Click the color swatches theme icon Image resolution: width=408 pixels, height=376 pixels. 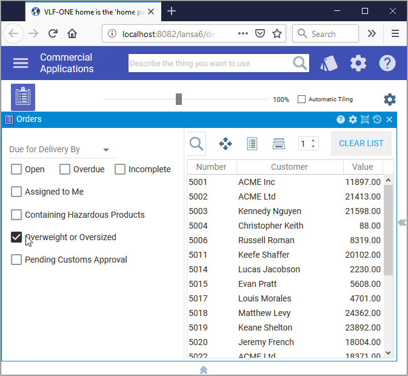pos(328,63)
